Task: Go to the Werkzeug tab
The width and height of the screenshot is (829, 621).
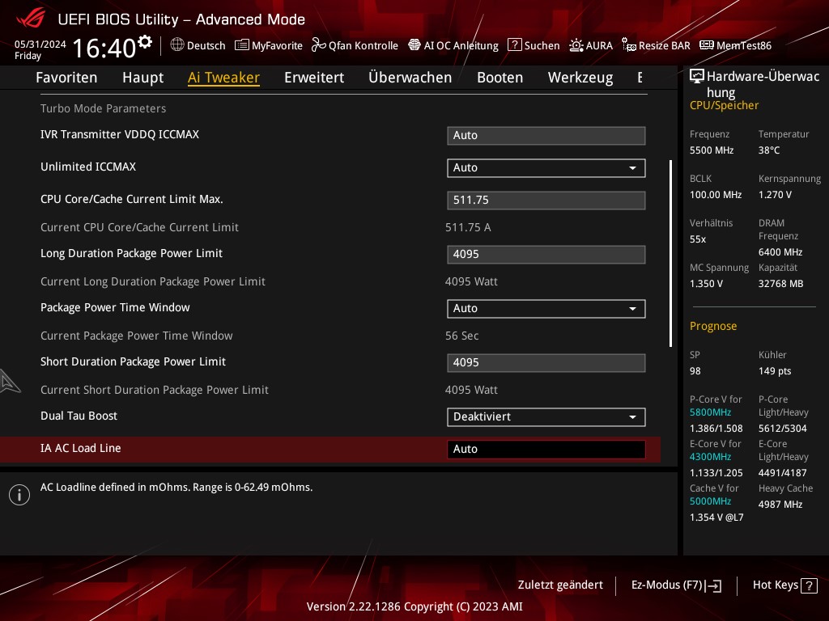Action: [x=580, y=78]
